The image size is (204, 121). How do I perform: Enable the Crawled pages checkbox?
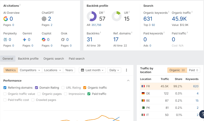(x=33, y=100)
